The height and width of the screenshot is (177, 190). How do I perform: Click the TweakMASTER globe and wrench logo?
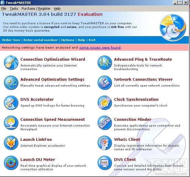point(173,28)
